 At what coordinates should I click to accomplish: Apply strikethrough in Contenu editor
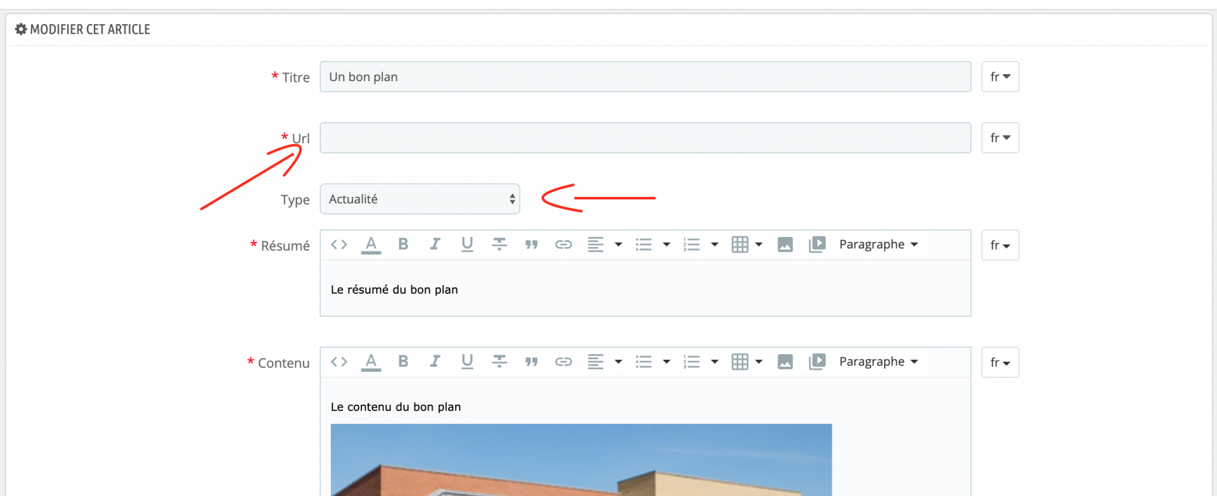pos(499,362)
